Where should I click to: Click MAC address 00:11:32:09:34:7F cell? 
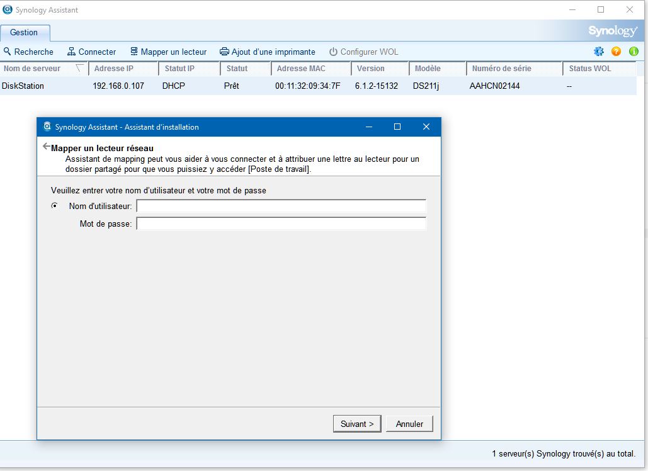[x=307, y=86]
